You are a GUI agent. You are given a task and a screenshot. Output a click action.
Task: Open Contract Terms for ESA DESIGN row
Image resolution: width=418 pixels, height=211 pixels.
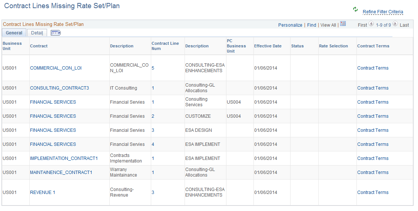[373, 130]
